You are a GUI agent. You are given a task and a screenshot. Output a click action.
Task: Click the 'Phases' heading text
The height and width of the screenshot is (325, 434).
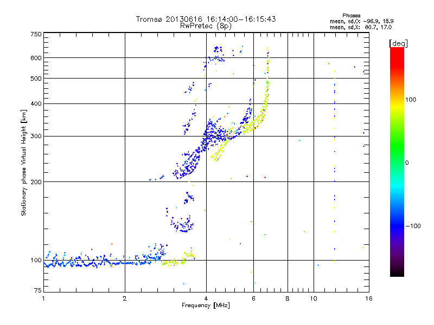pos(351,16)
